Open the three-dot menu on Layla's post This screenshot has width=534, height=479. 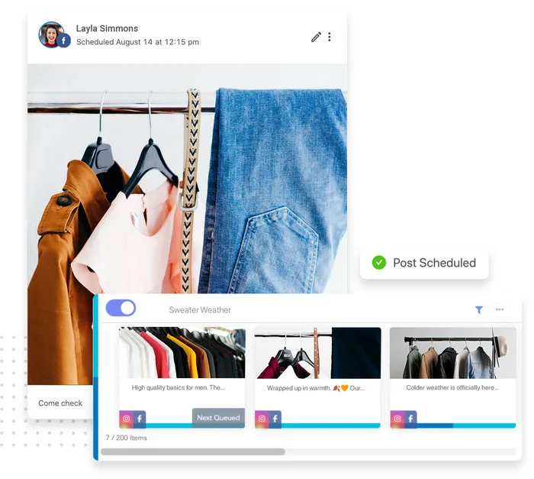330,37
